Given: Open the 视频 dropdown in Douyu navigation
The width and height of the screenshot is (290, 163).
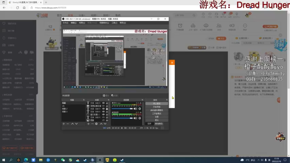Looking at the screenshot, I should 94,15.
